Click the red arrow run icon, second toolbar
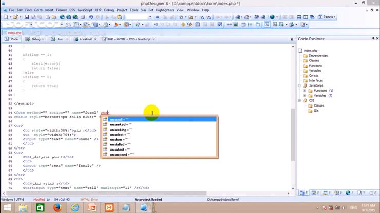This screenshot has width=380, height=213. (x=117, y=25)
